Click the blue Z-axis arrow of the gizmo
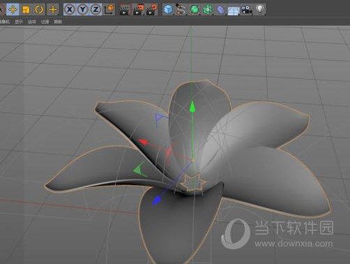The width and height of the screenshot is (350, 264). coord(156,201)
